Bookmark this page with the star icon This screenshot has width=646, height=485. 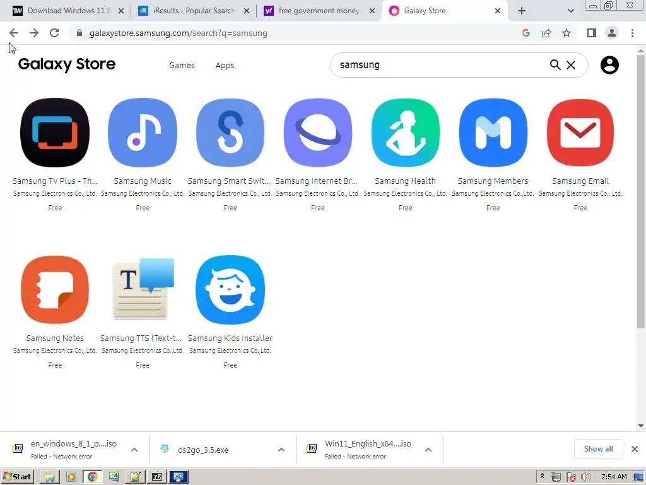point(567,33)
